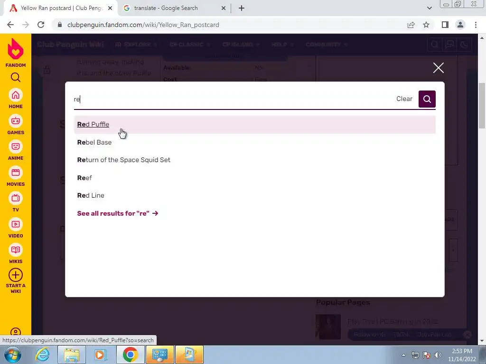The image size is (486, 364).
Task: Click the Chrome taskbar icon
Action: (x=130, y=355)
